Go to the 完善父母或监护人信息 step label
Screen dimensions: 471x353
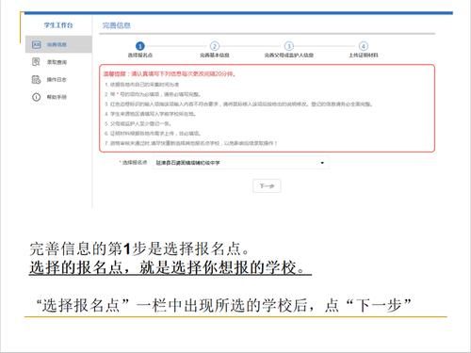289,56
